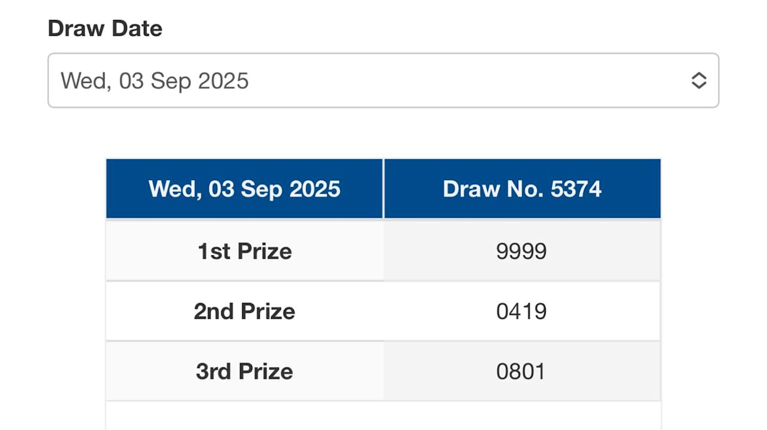Click the '3rd Prize' label cell
This screenshot has height=430, width=767.
[244, 372]
